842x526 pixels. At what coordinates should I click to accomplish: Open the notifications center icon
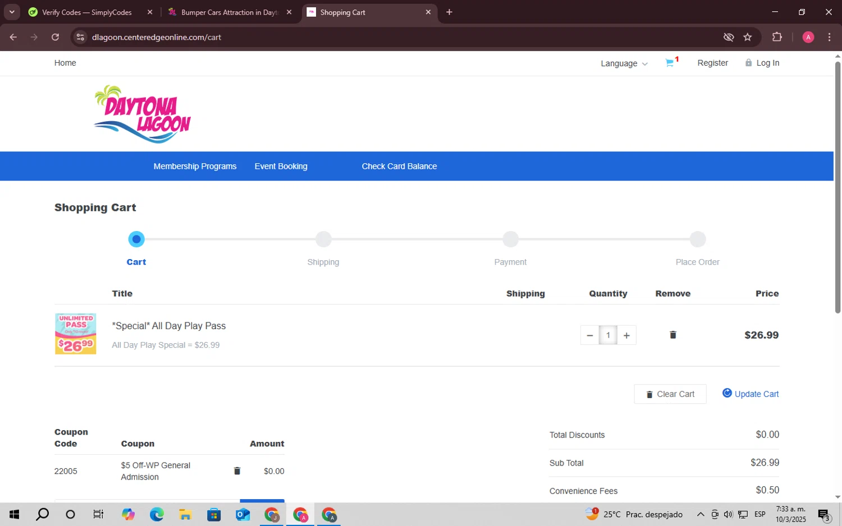point(824,514)
